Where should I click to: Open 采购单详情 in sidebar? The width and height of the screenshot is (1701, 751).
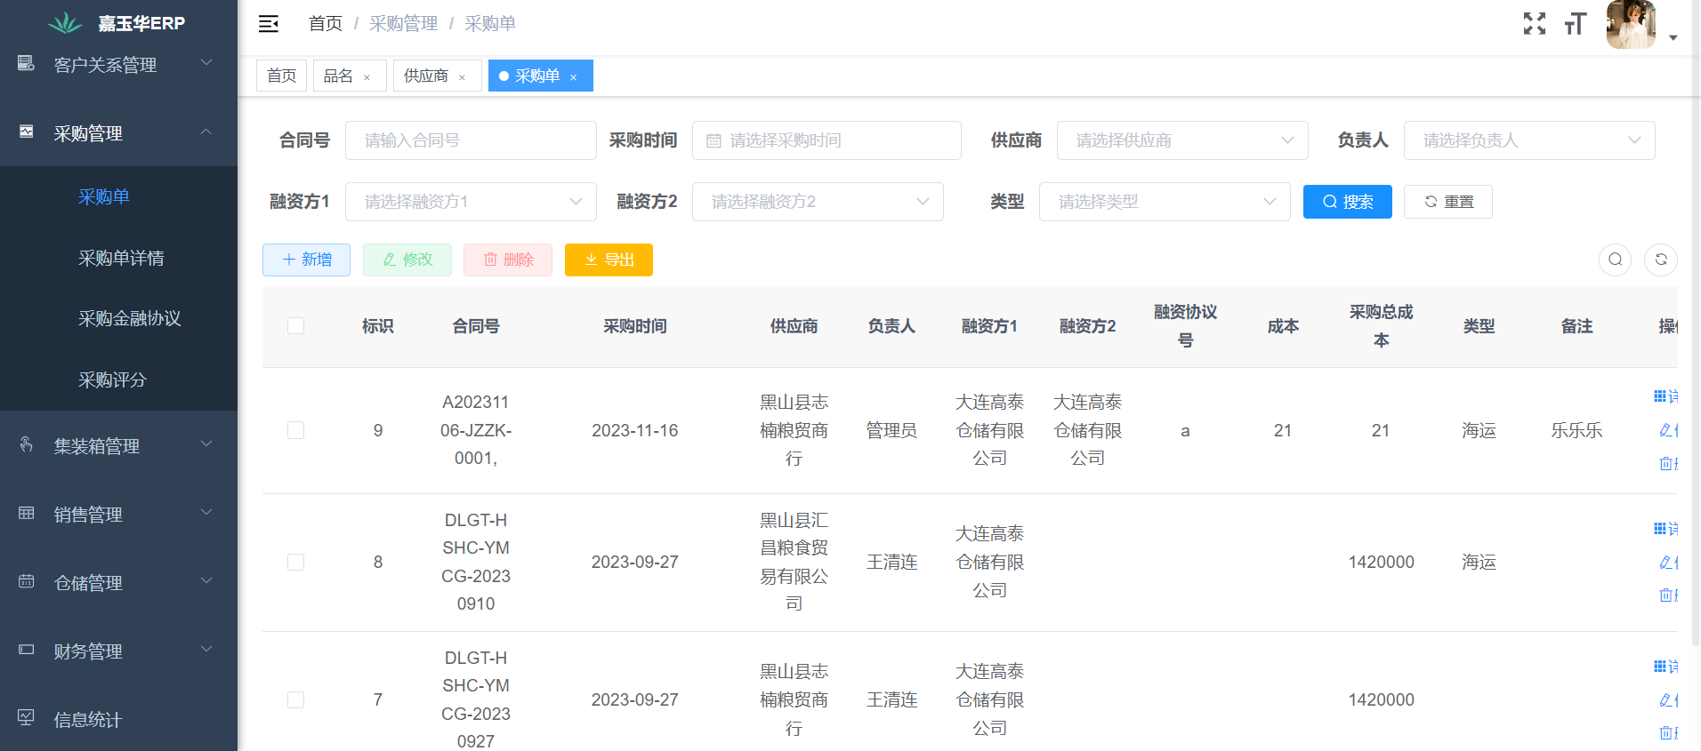coord(121,258)
